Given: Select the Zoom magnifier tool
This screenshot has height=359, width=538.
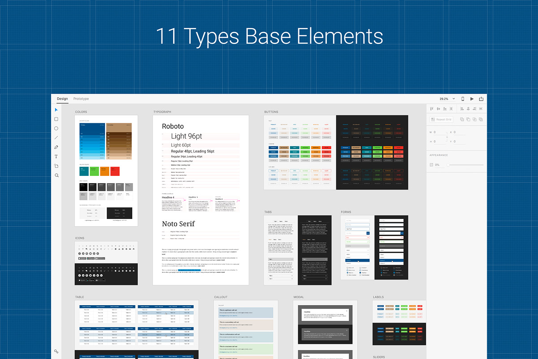Looking at the screenshot, I should (56, 175).
